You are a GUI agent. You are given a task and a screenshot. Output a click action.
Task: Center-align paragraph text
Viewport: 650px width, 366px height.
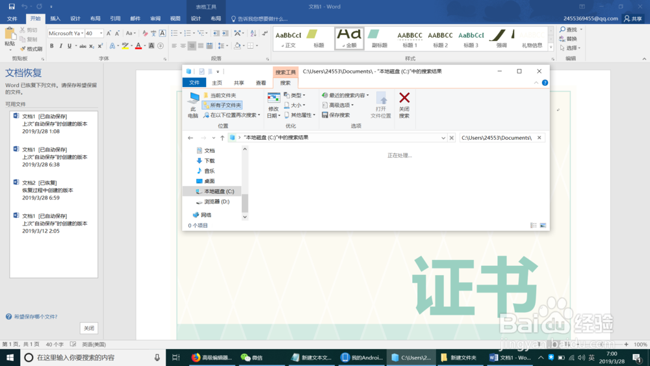tap(183, 46)
